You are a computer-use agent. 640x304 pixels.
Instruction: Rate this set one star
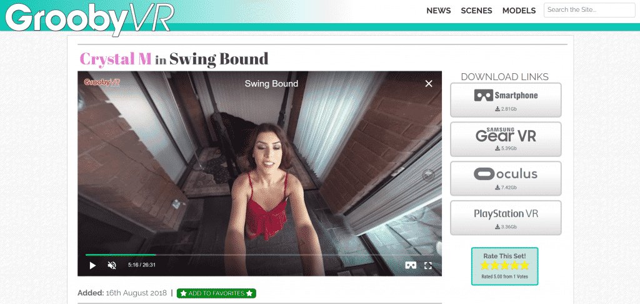click(484, 266)
